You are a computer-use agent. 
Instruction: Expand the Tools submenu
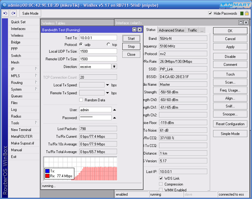pyautogui.click(x=36, y=123)
